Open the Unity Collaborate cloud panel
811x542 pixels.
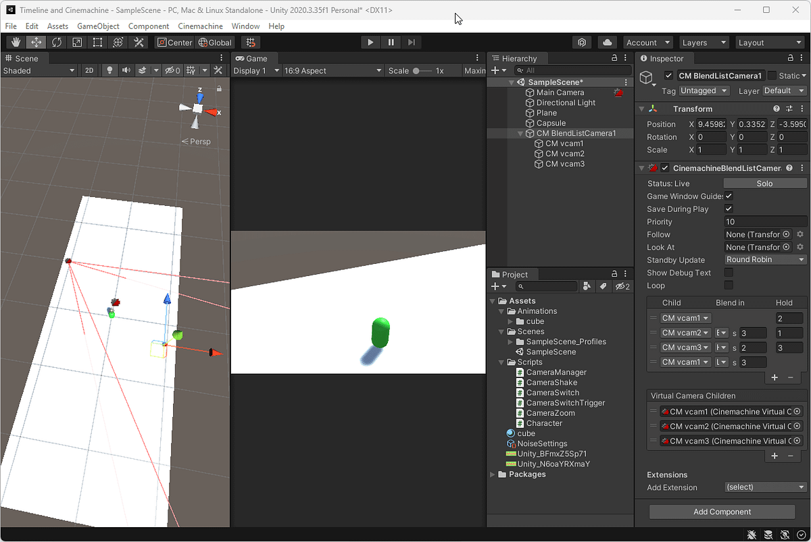[x=606, y=42]
